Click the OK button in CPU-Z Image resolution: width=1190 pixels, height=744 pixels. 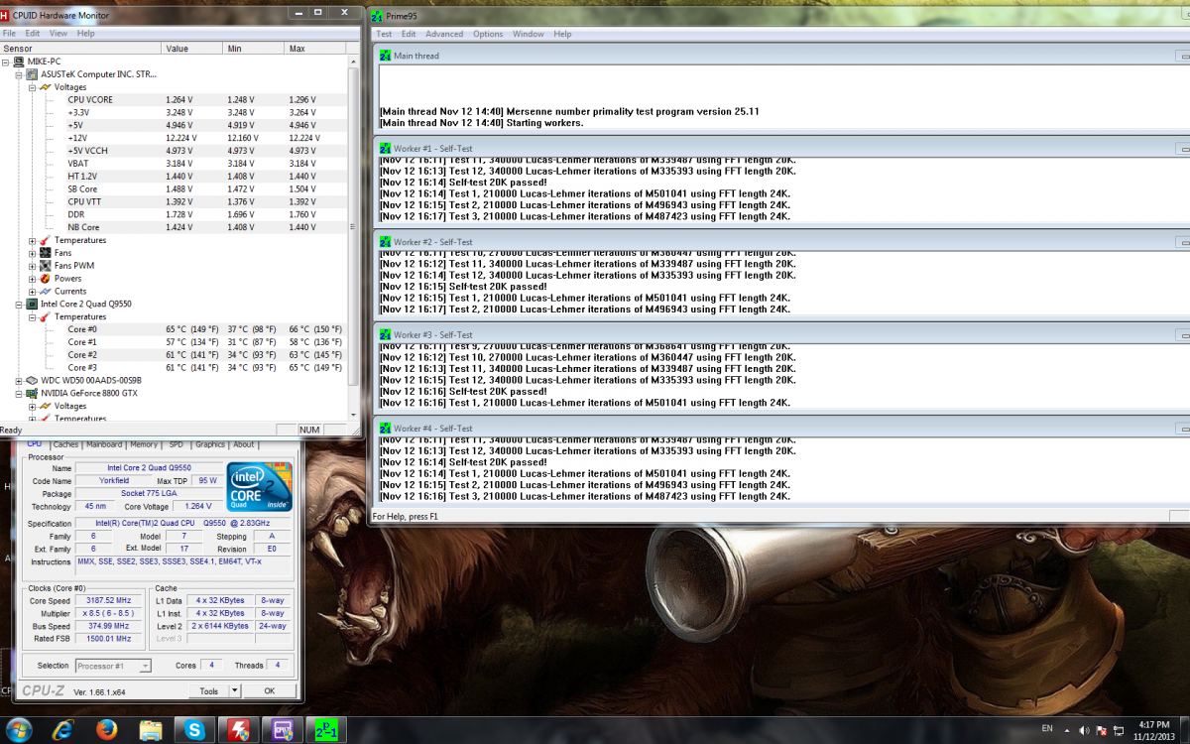point(269,690)
